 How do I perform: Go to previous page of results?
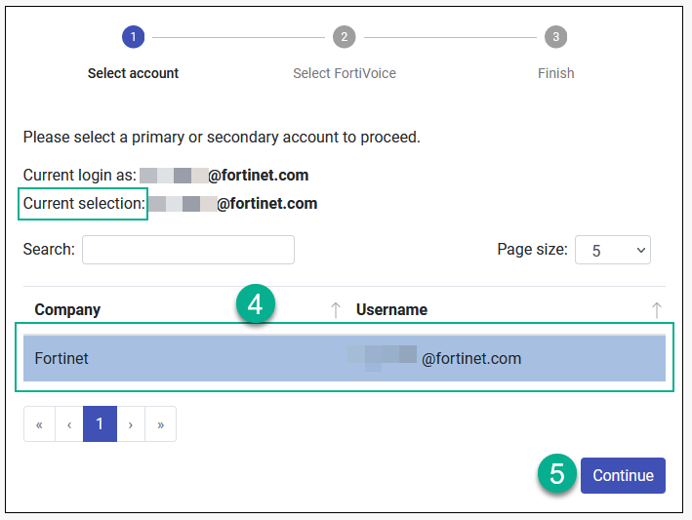(x=69, y=424)
